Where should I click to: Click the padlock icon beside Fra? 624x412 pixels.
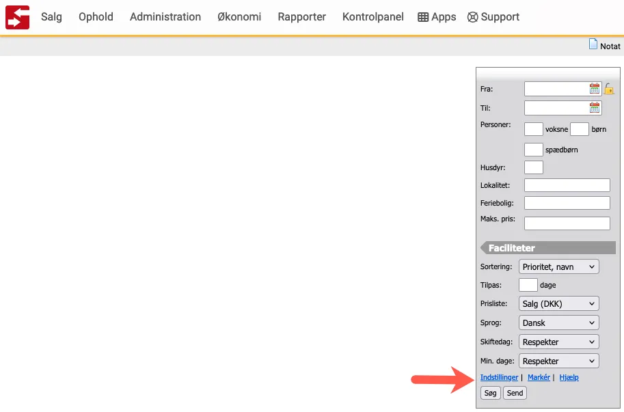(x=609, y=89)
